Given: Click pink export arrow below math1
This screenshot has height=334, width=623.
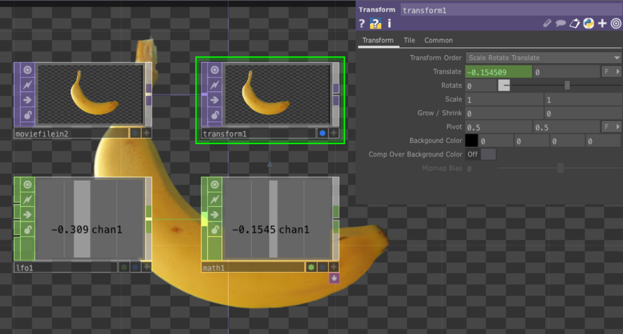Looking at the screenshot, I should click(334, 279).
